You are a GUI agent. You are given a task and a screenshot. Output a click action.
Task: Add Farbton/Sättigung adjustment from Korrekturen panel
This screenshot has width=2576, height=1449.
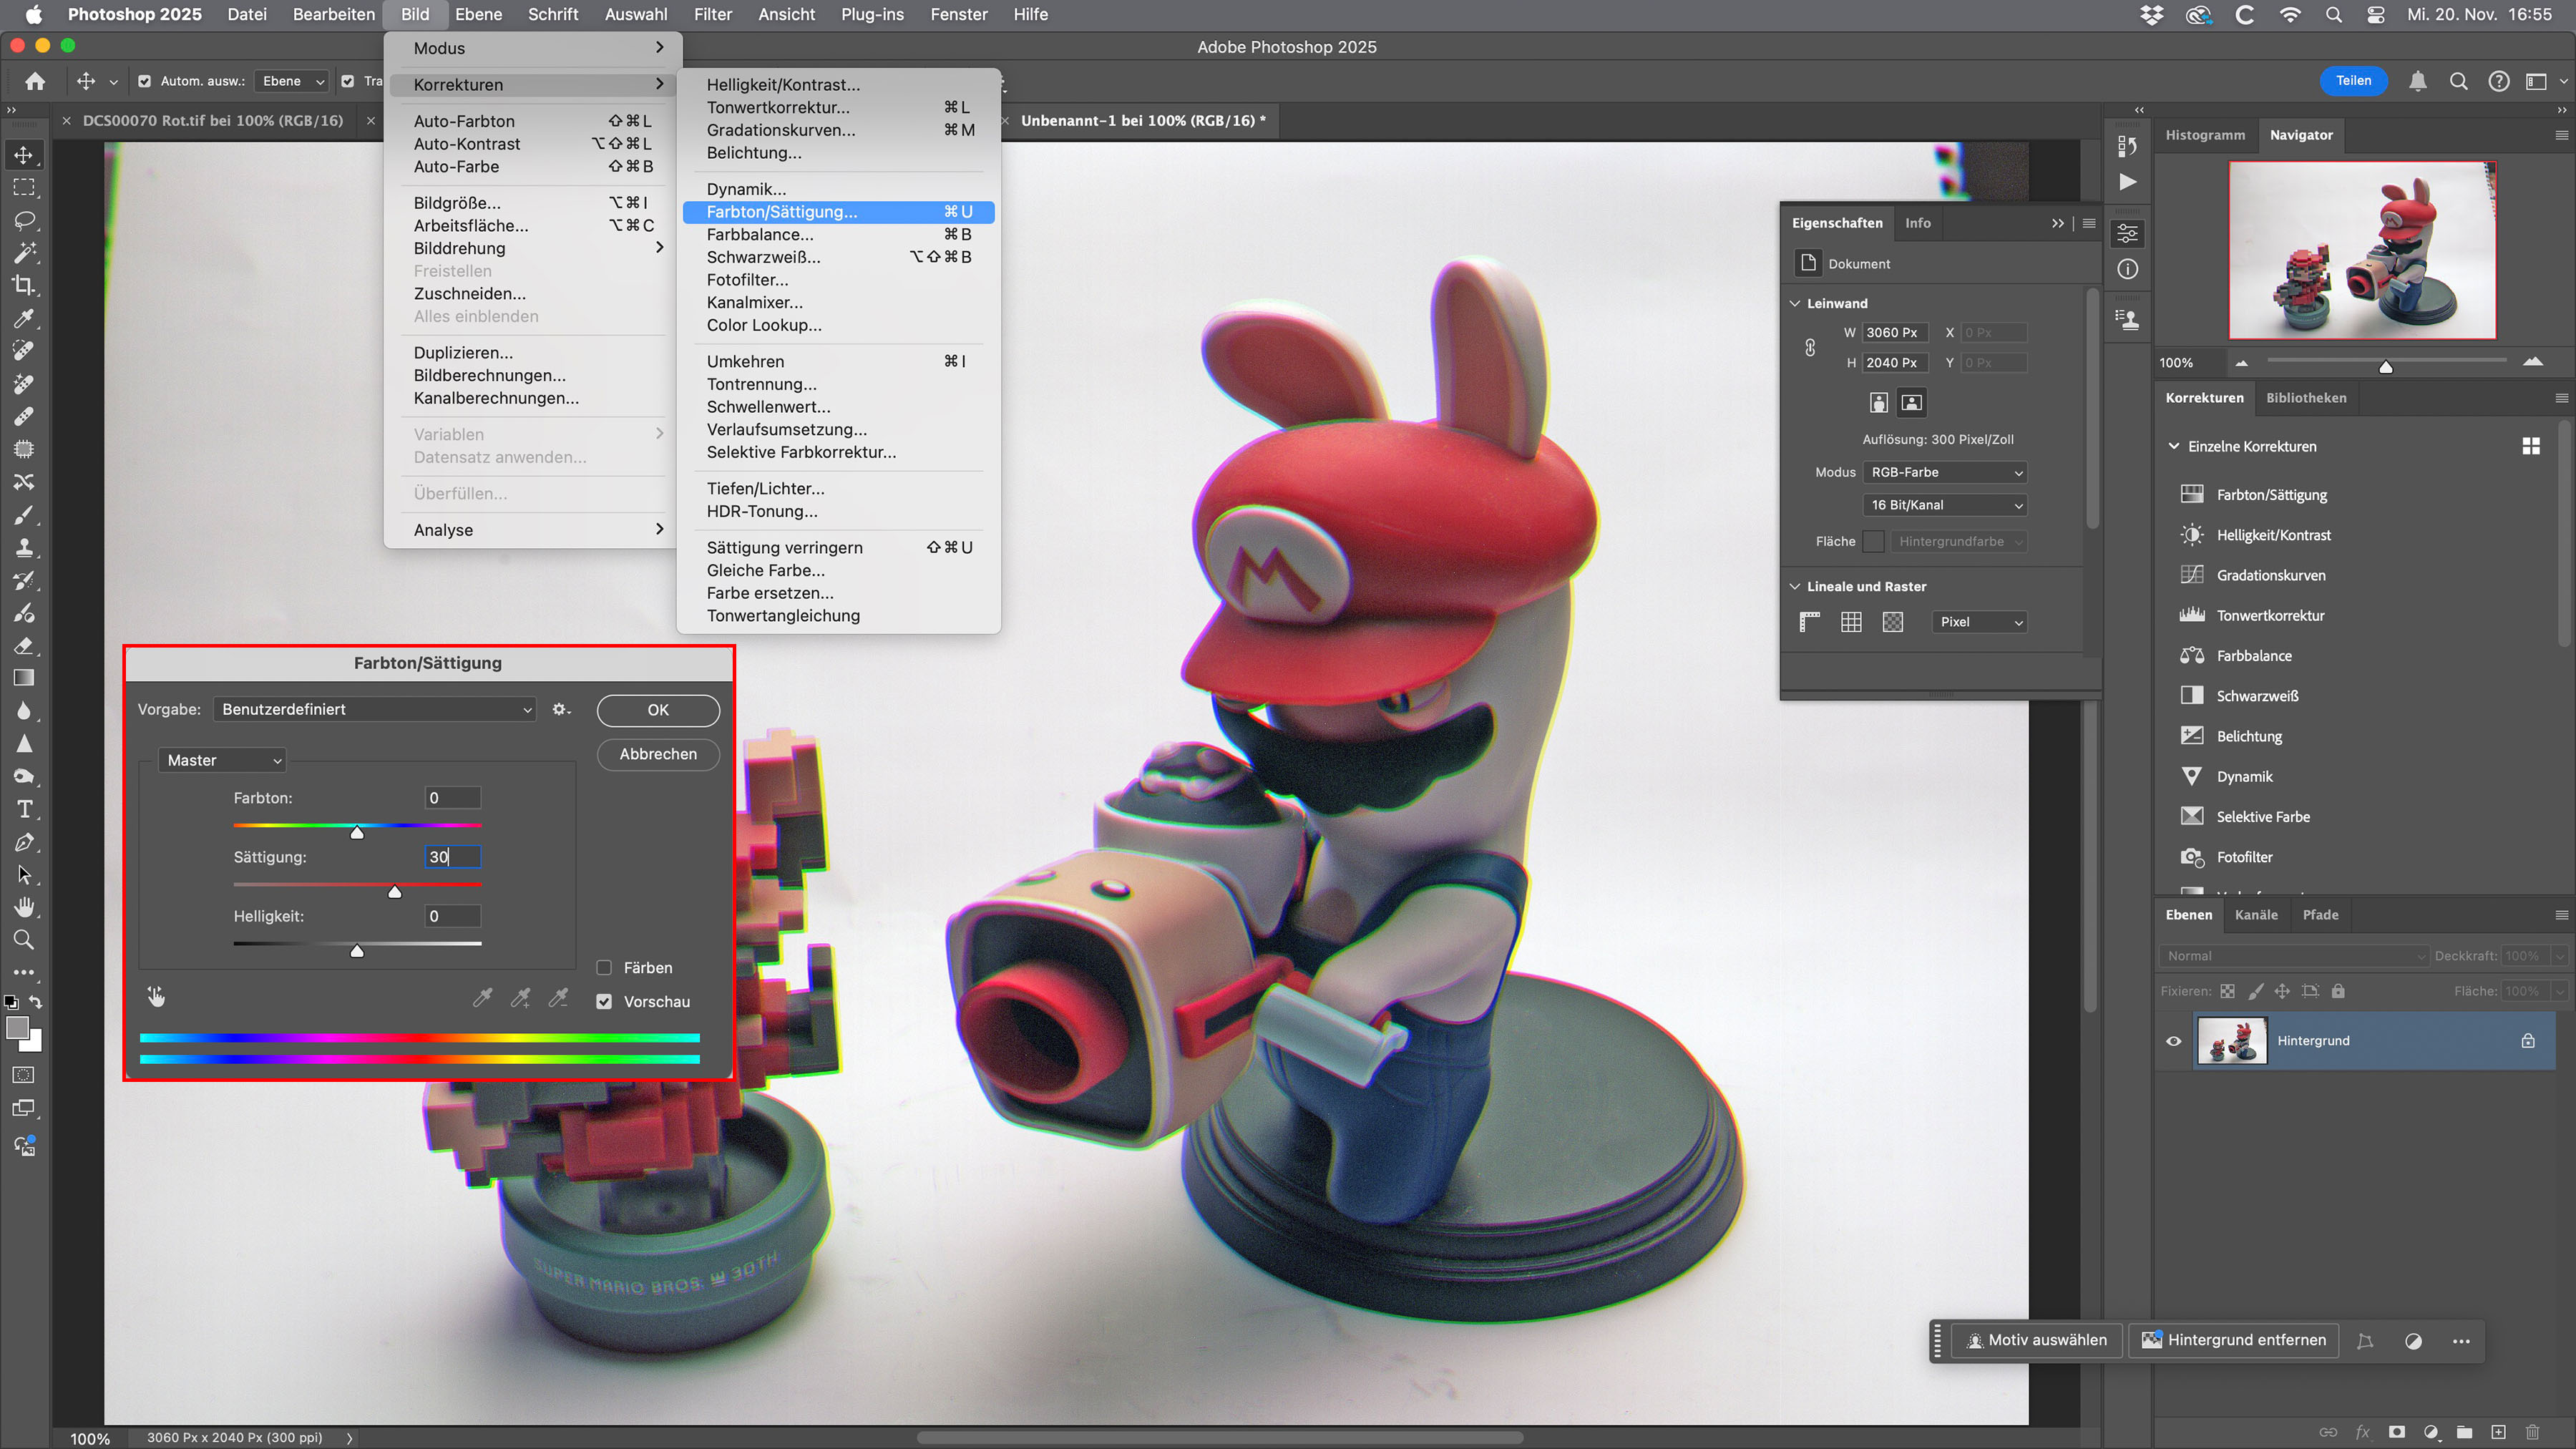tap(2271, 494)
